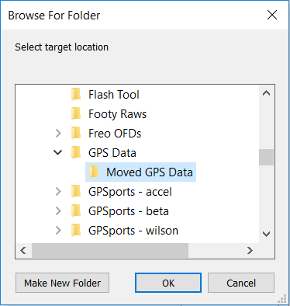Click the Footy Raws folder icon
290x306 pixels.
coord(76,114)
